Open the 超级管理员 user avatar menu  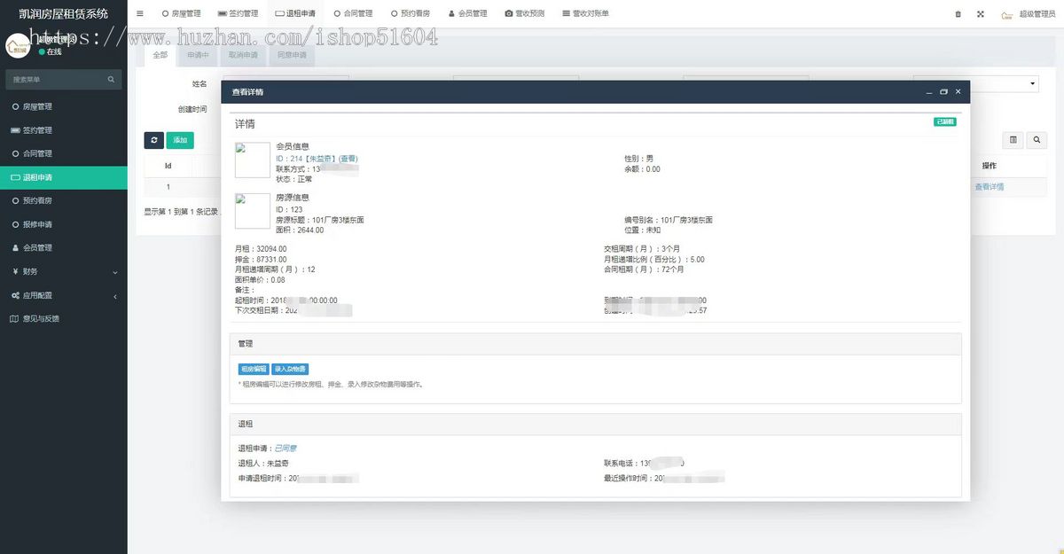(1027, 13)
